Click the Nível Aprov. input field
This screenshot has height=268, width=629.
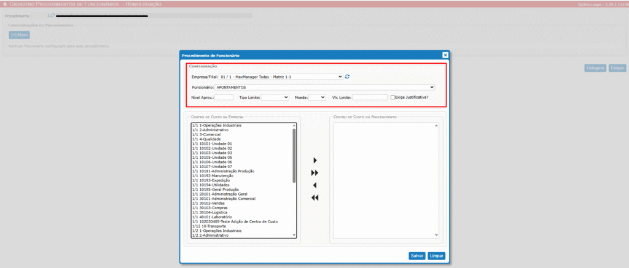pos(224,97)
